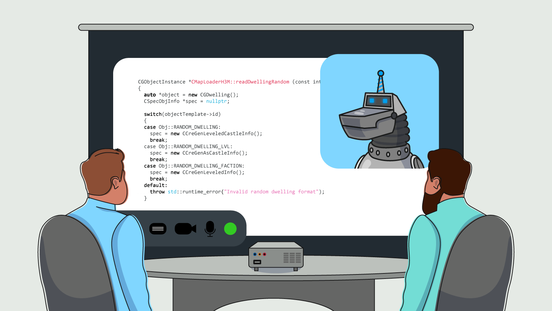Click the 'Invalid random dwelling format' string literal
Screen dimensions: 552x311
[x=272, y=192]
